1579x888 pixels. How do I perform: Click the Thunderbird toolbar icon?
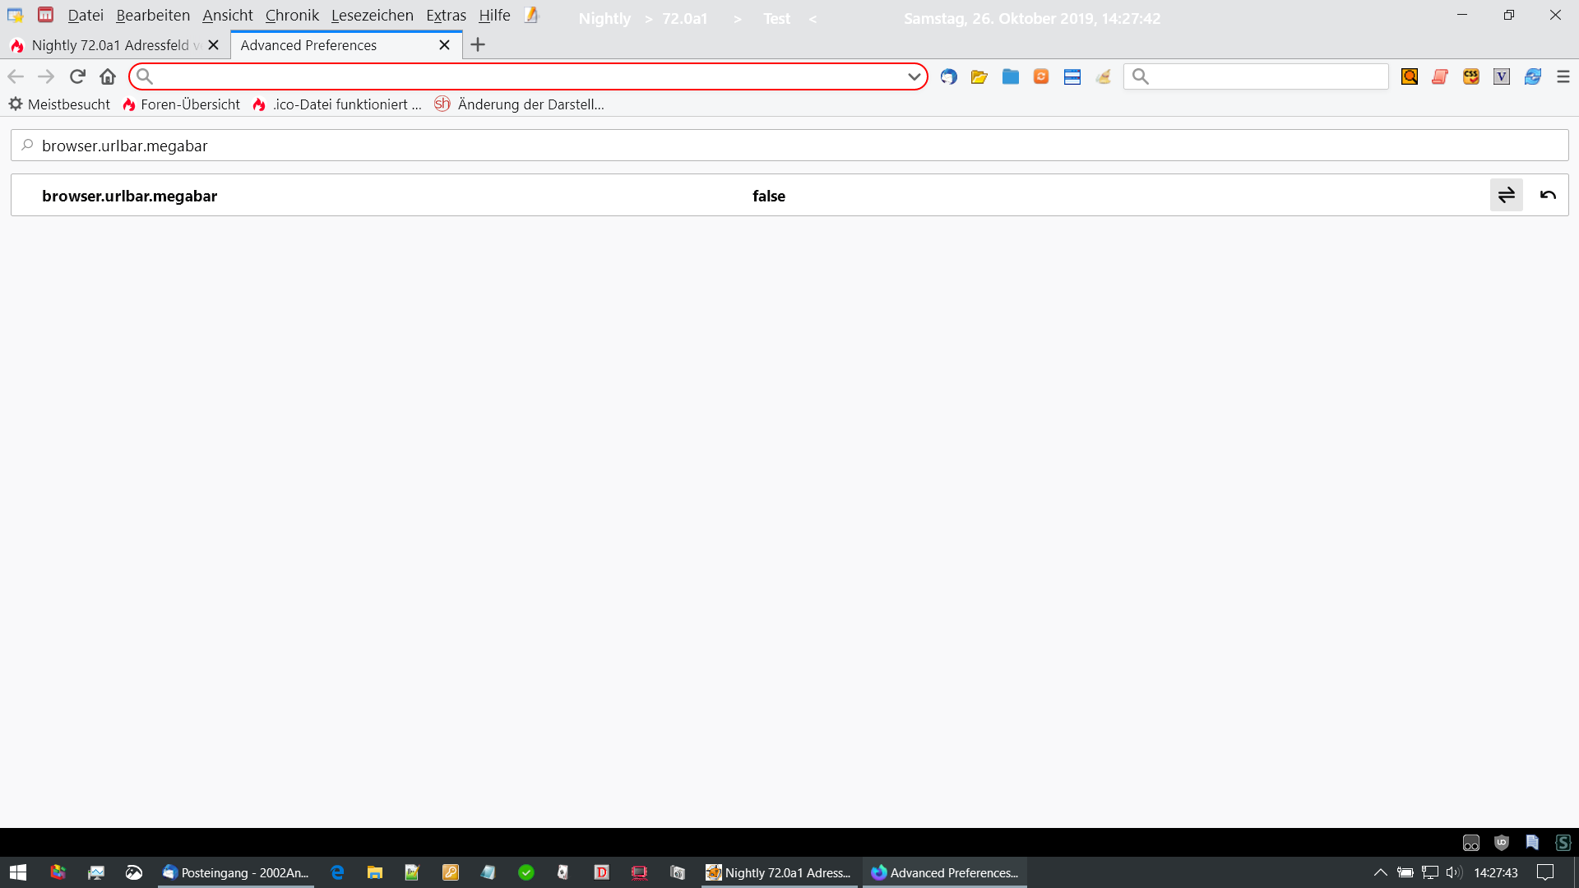pyautogui.click(x=948, y=76)
